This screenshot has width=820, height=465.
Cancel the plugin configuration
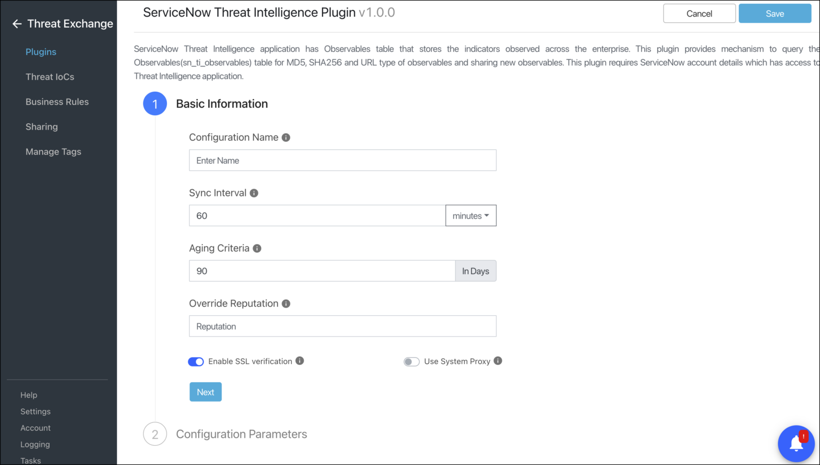click(699, 13)
